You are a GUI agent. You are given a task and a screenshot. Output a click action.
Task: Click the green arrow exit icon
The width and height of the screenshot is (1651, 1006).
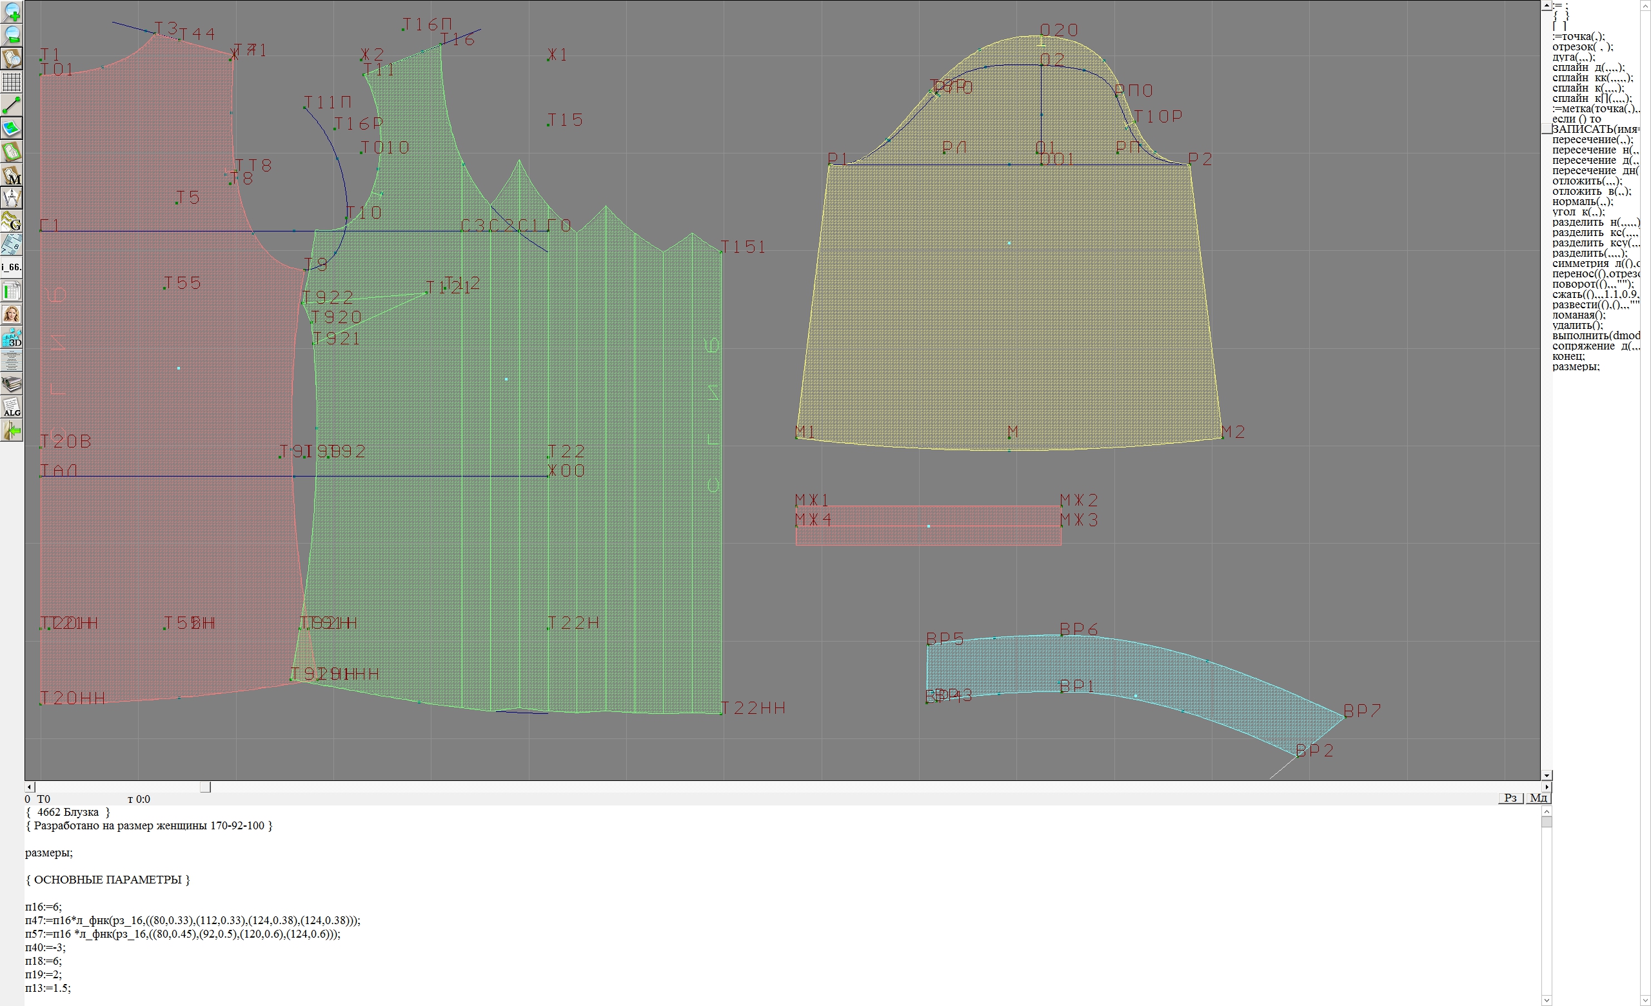[12, 431]
